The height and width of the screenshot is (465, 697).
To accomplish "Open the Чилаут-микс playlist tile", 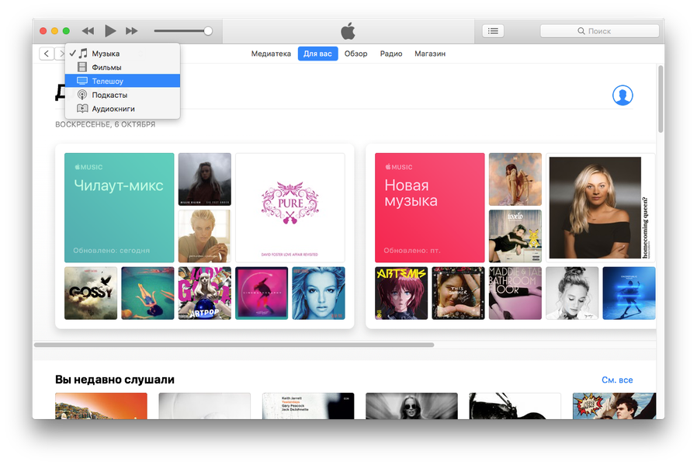I will [x=119, y=207].
